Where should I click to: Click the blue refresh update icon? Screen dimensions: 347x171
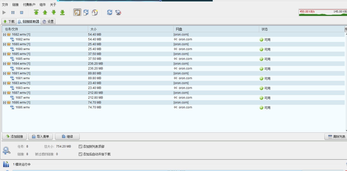click(110, 12)
